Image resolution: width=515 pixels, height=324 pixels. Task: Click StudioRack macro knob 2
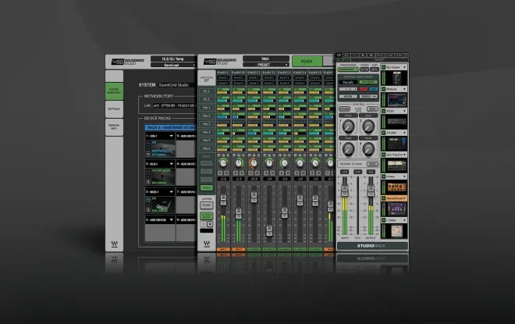tap(368, 126)
